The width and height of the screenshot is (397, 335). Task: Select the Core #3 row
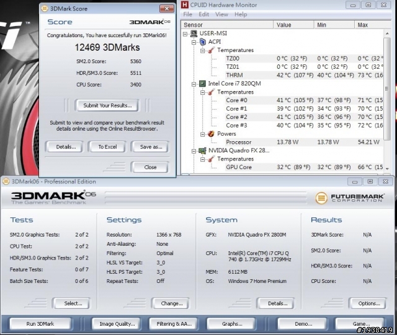[304, 126]
